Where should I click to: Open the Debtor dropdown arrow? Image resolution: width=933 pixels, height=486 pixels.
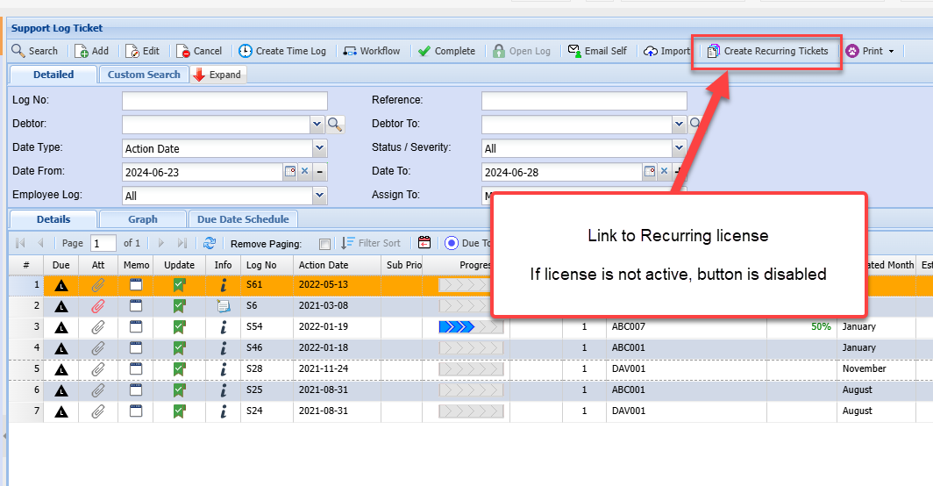[317, 124]
